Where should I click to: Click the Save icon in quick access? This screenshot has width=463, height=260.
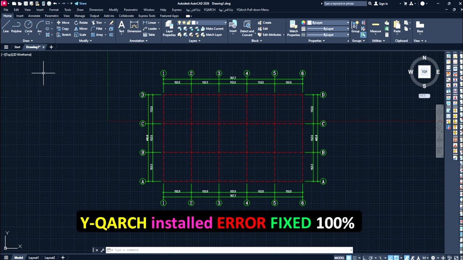click(x=25, y=3)
